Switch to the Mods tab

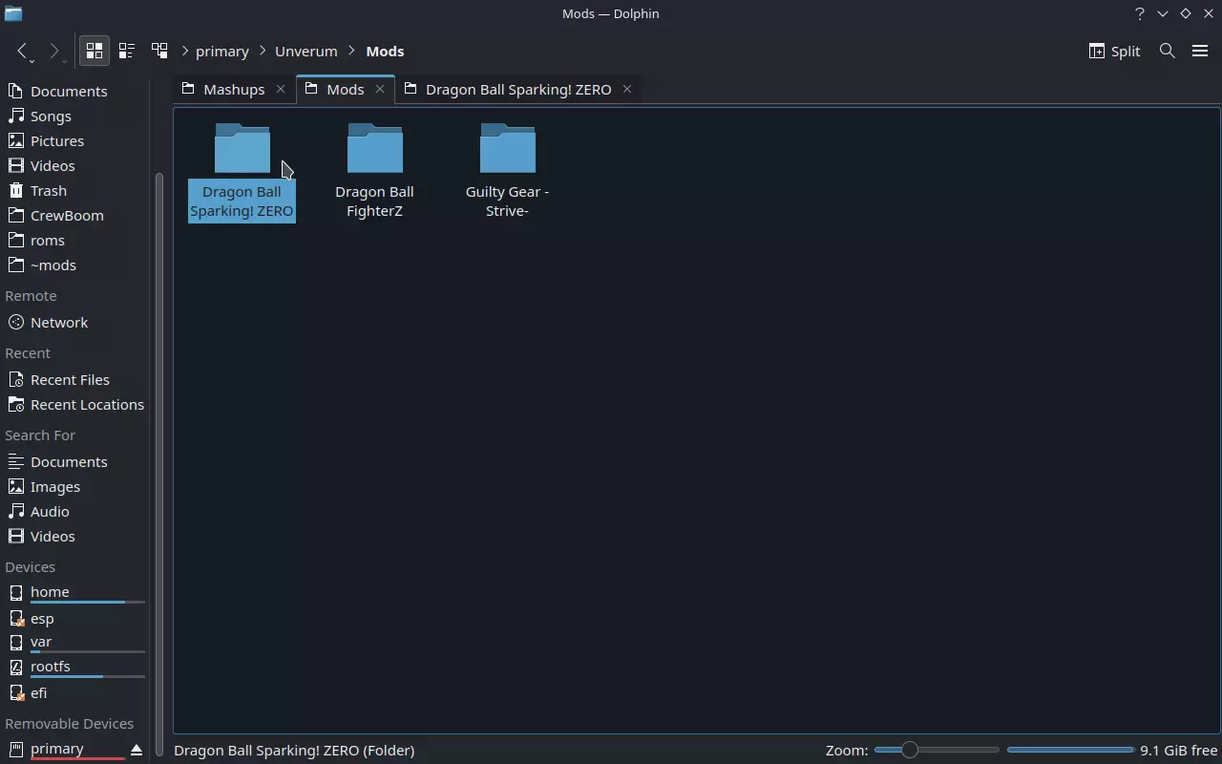(346, 89)
